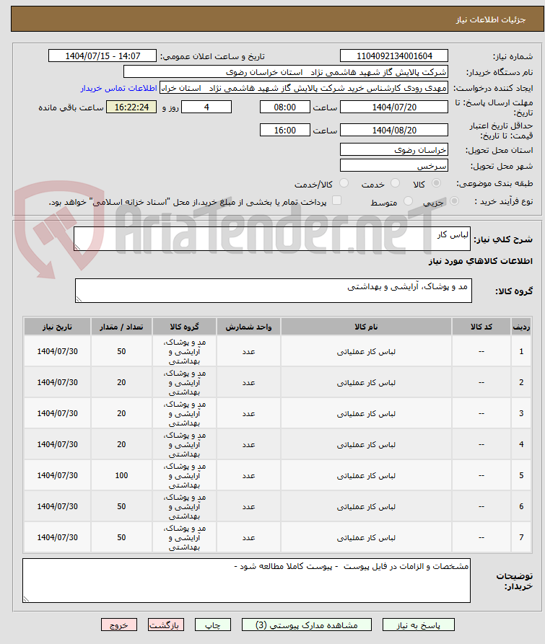The height and width of the screenshot is (644, 545).
Task: Click the جزئیات اطلاعات نیاز page title
Action: tap(491, 19)
